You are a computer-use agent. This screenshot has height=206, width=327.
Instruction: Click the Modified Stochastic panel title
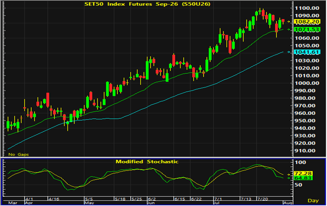pos(147,162)
